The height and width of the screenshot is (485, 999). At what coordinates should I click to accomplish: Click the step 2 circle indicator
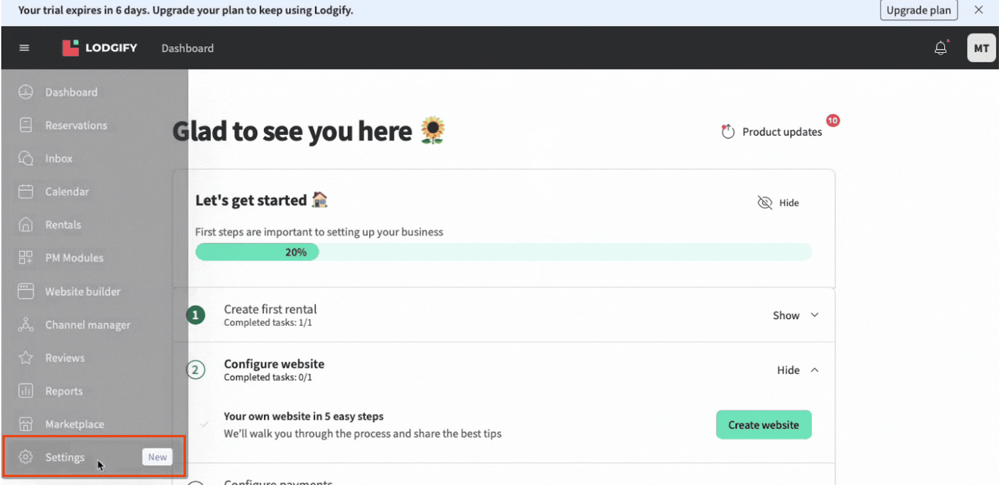(x=195, y=370)
